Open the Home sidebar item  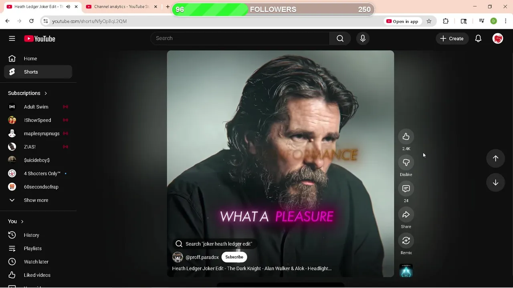click(38, 58)
